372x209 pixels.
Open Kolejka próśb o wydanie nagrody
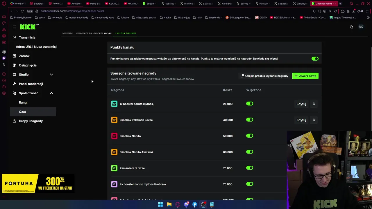point(264,76)
